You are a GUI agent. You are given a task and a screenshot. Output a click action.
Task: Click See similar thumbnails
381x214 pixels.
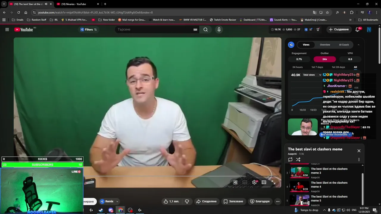pyautogui.click(x=336, y=135)
